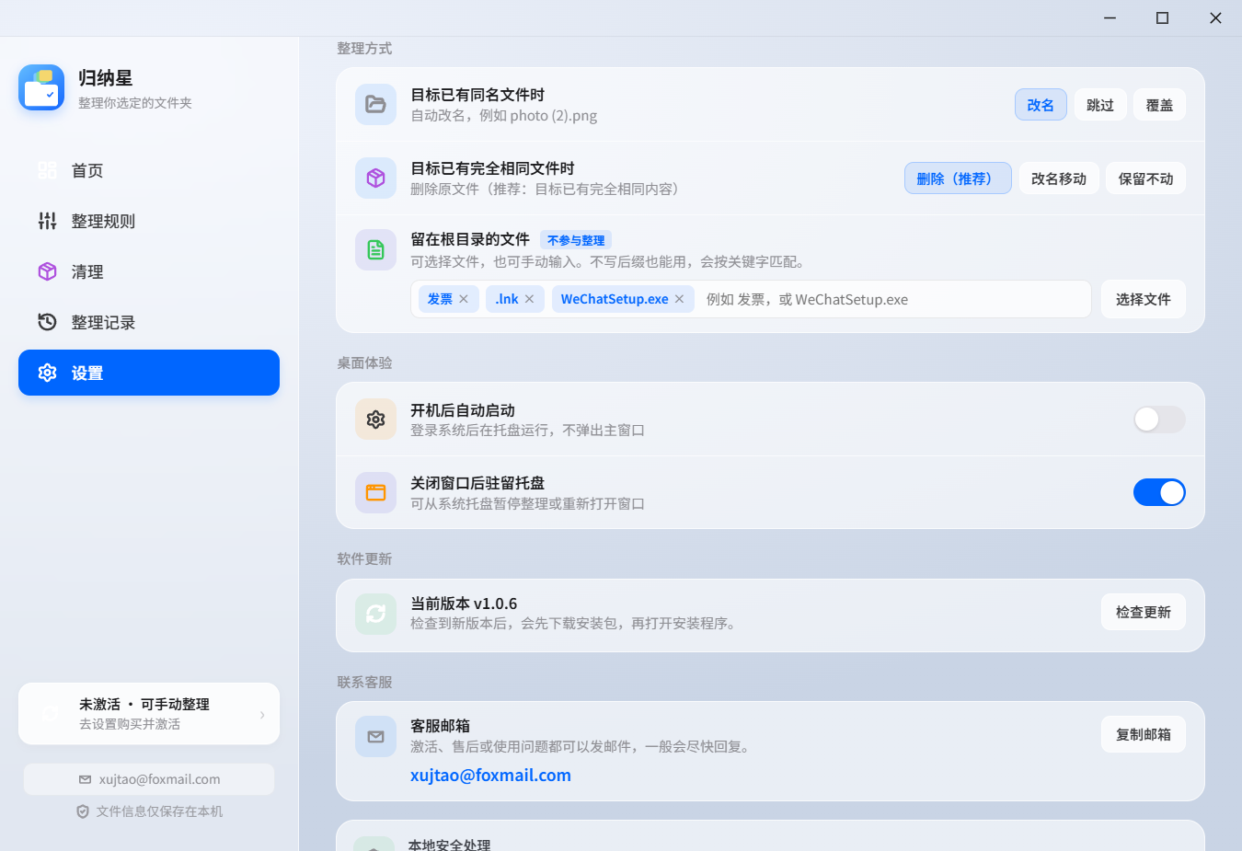Open the 首页 page

click(149, 170)
